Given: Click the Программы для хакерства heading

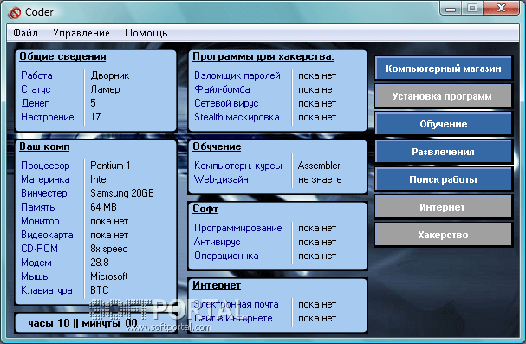Looking at the screenshot, I should [x=263, y=56].
